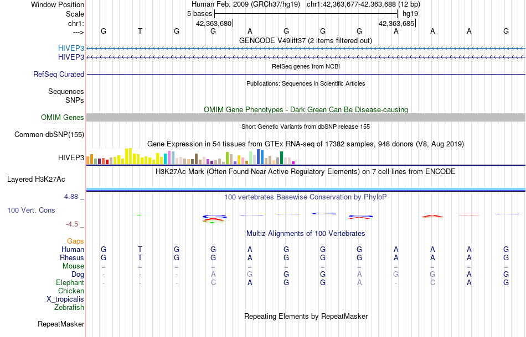This screenshot has height=337, width=526.
Task: Open the H3K27Ac Mark track title
Action: (x=305, y=172)
